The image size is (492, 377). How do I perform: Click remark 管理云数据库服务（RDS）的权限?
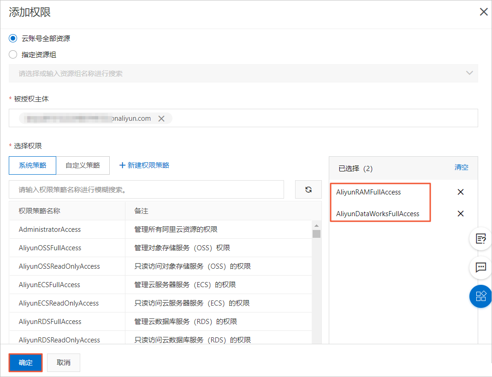[x=185, y=322]
